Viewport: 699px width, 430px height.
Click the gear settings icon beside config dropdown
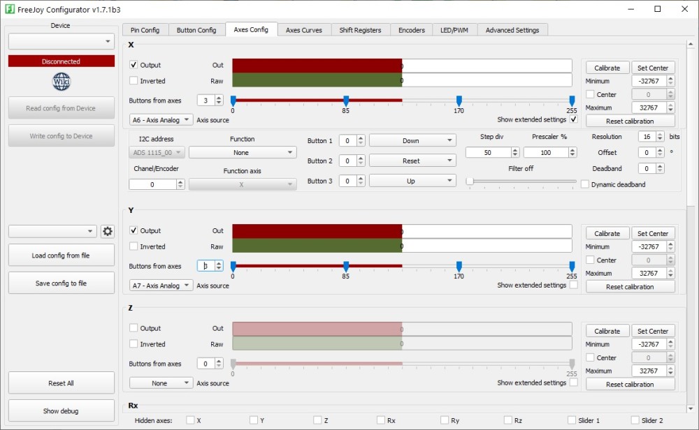[x=108, y=232]
